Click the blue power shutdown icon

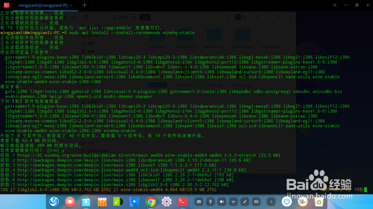286,202
